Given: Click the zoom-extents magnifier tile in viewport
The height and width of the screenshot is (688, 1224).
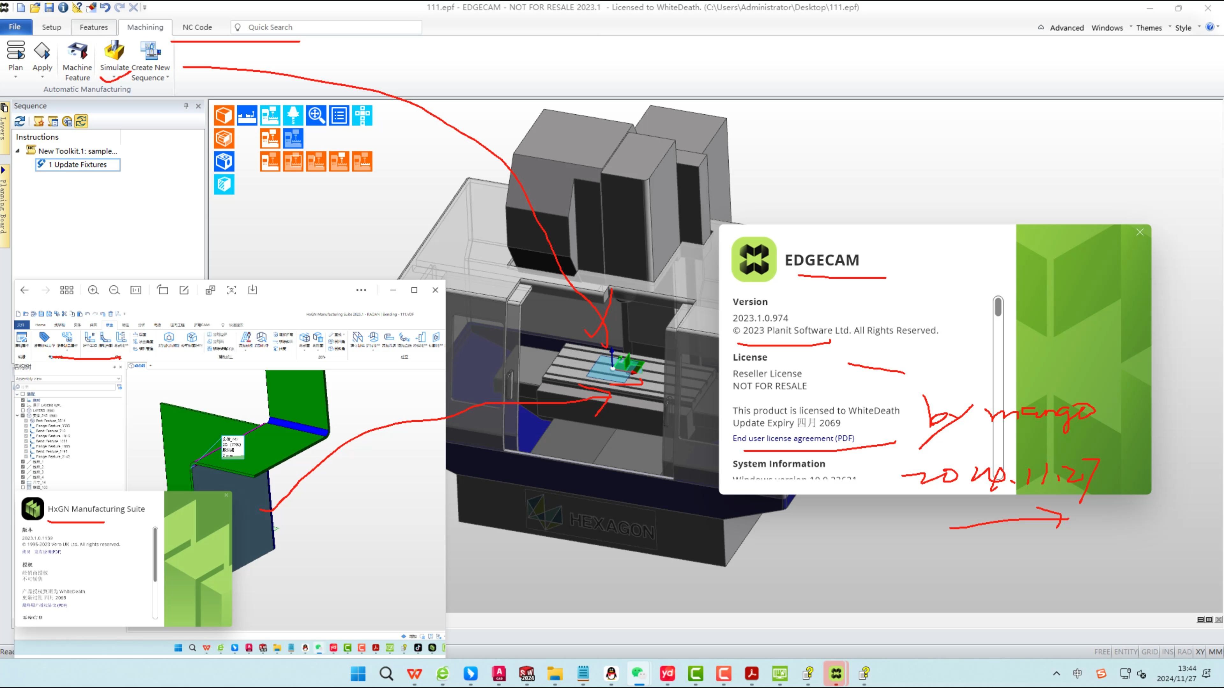Looking at the screenshot, I should (x=316, y=115).
